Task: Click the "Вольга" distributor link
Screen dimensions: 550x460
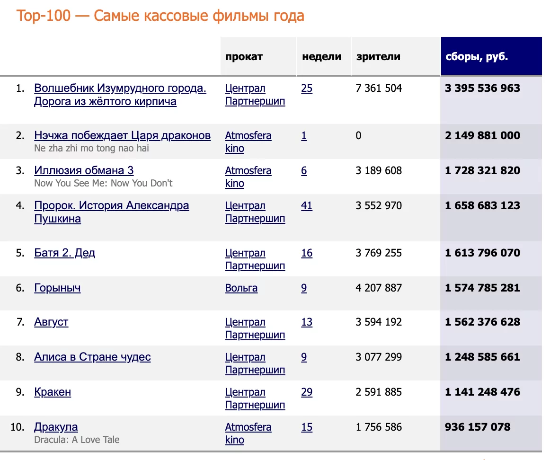Action: click(241, 288)
